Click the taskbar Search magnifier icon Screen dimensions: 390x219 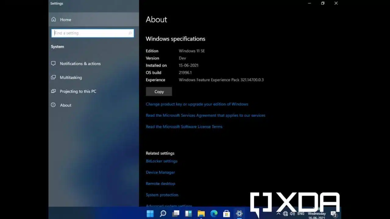point(163,214)
